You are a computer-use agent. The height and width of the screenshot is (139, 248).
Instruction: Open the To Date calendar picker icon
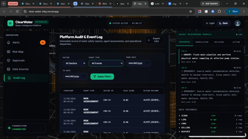pyautogui.click(x=84, y=76)
